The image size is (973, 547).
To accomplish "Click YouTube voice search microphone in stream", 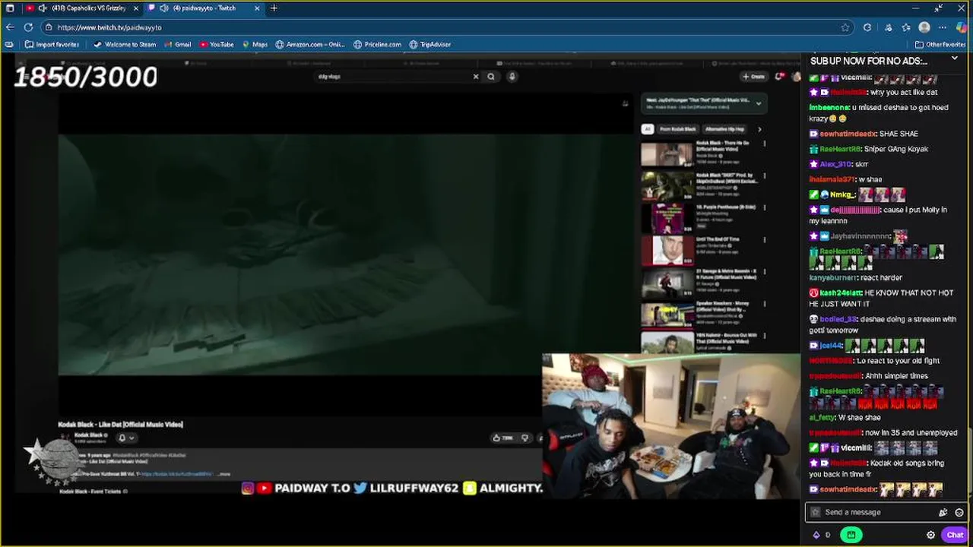I will click(512, 76).
